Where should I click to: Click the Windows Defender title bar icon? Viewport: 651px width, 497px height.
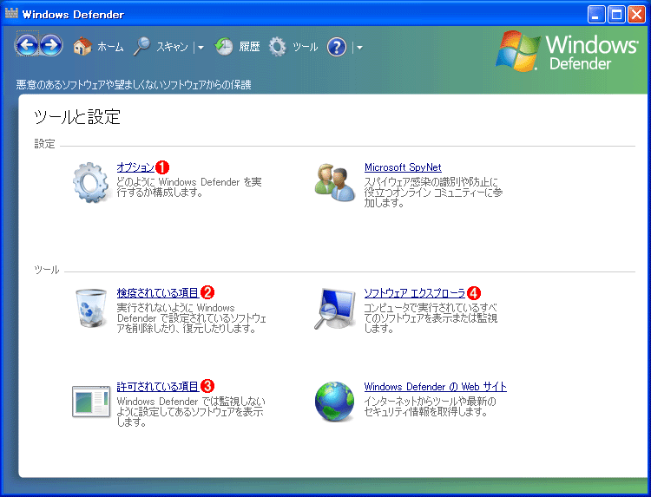[x=11, y=14]
